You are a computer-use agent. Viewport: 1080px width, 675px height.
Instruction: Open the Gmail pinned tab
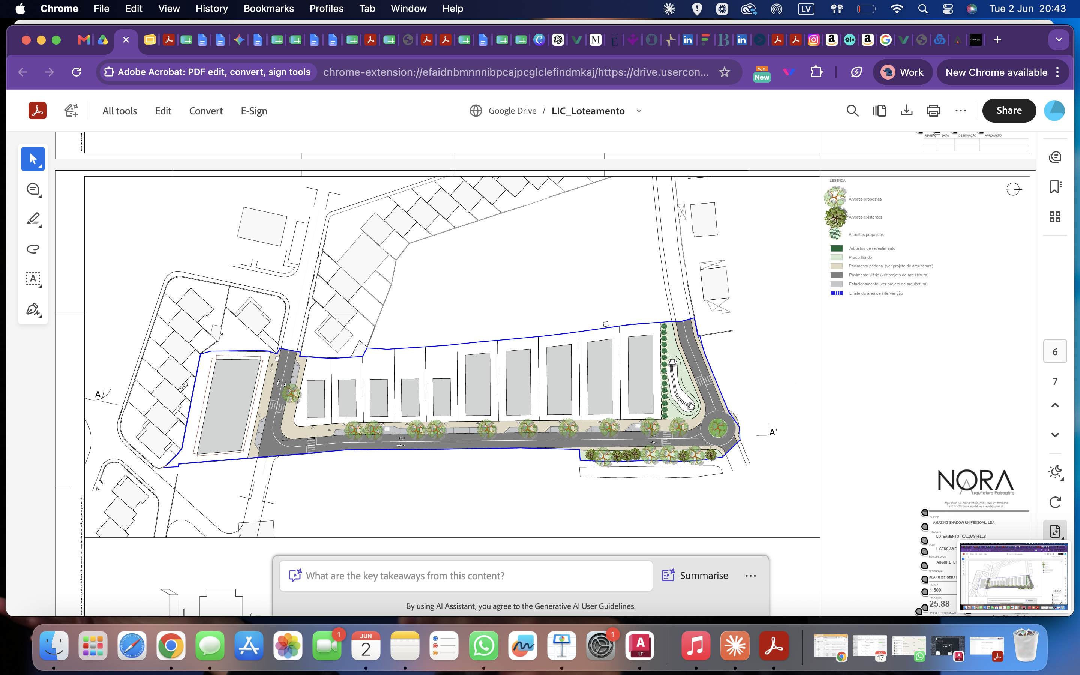(84, 40)
